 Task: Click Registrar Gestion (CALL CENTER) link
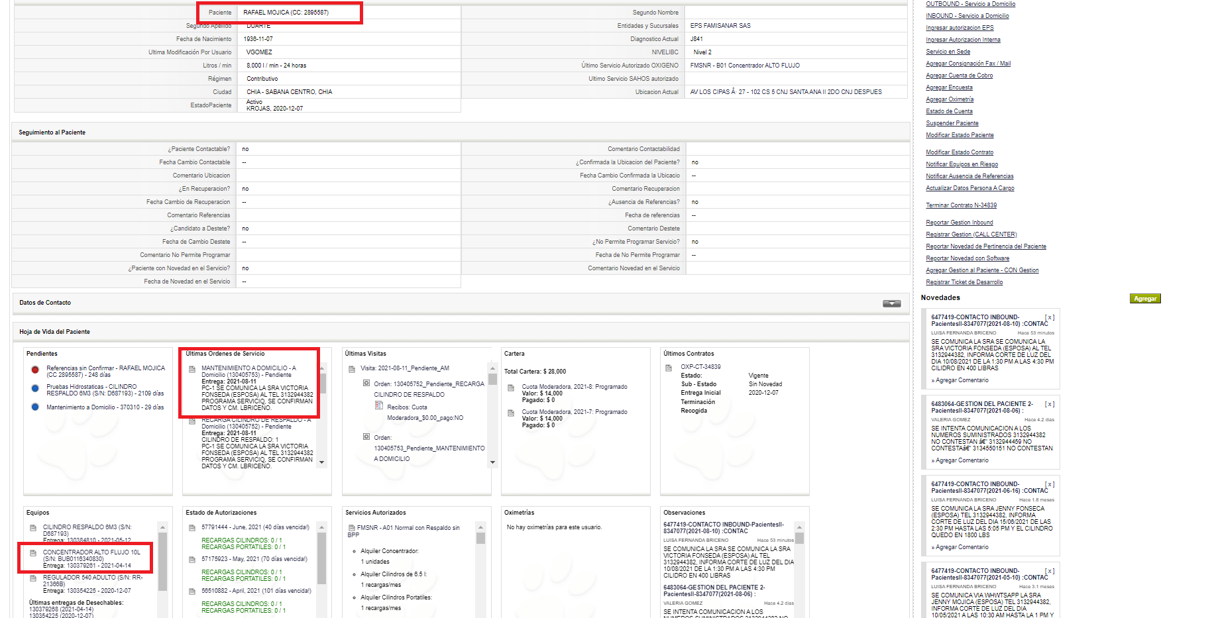tap(971, 234)
